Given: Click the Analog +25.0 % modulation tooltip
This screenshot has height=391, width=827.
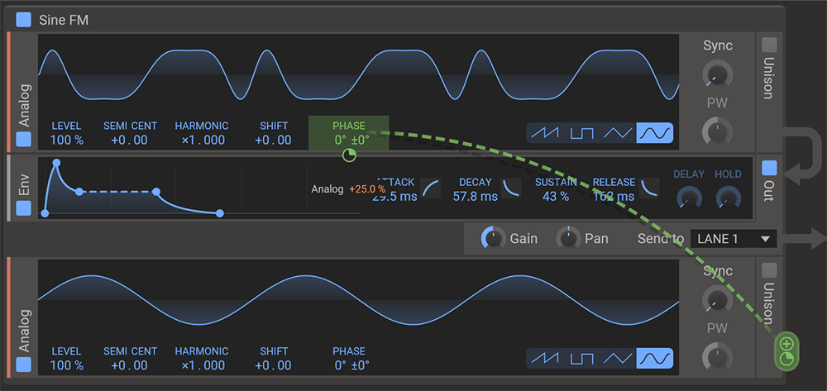Looking at the screenshot, I should (348, 188).
